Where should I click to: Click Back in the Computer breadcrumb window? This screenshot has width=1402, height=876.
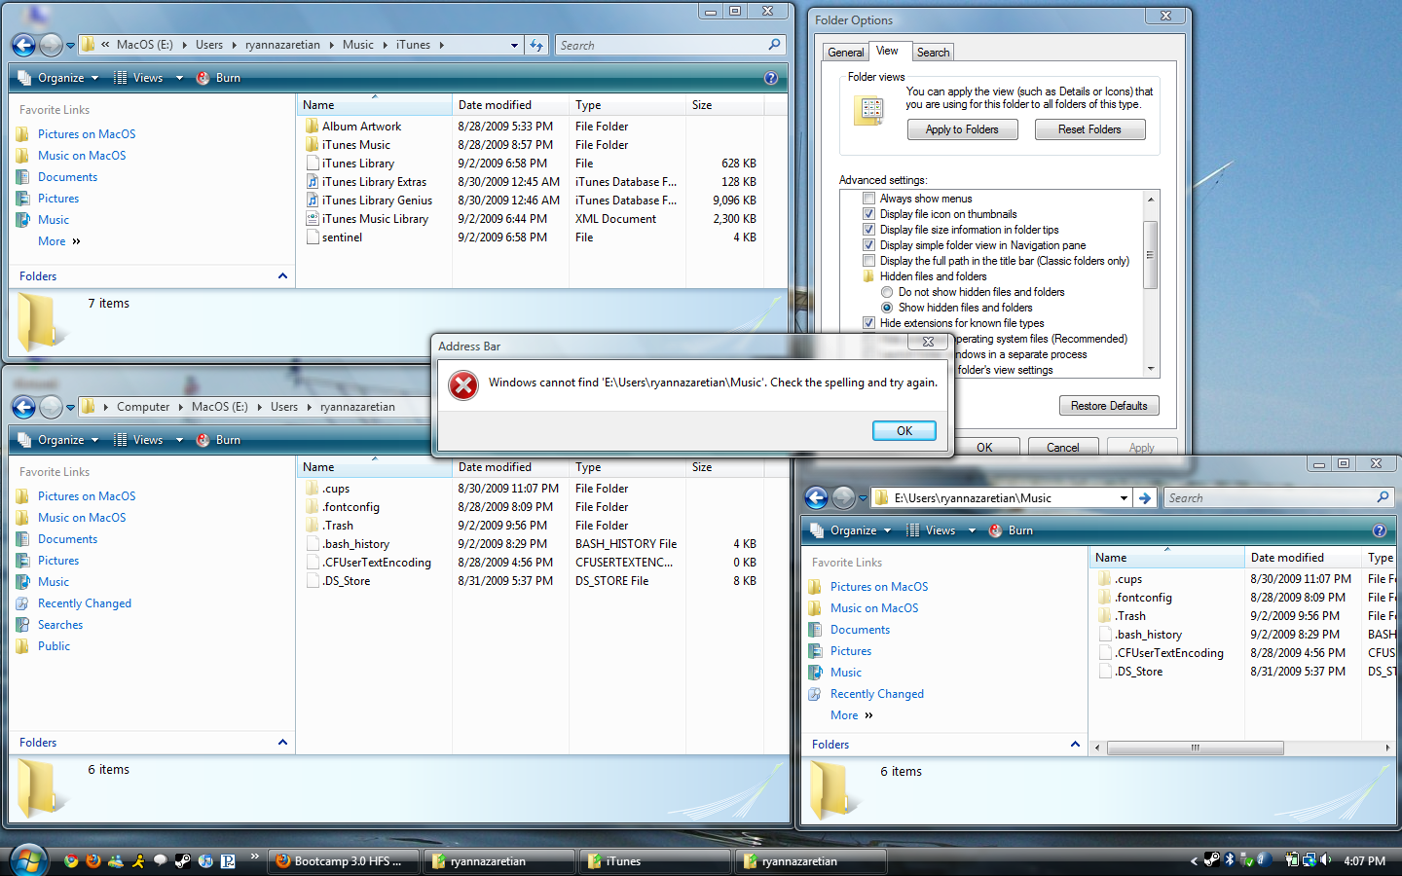click(x=23, y=407)
